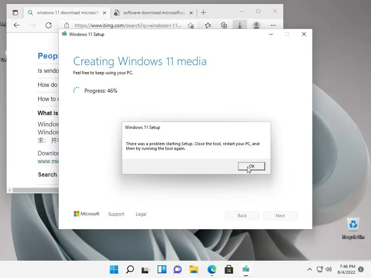371x278 pixels.
Task: Open the notifications badge
Action: 361,269
